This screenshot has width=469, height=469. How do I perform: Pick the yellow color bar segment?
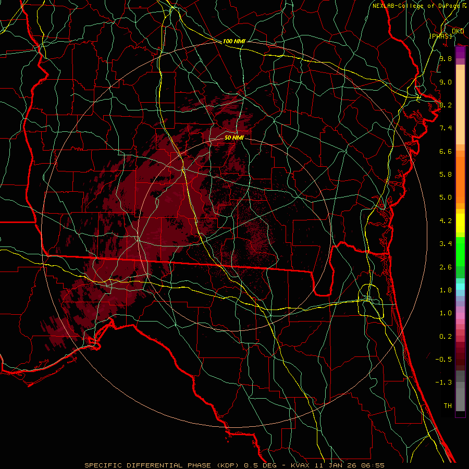(x=460, y=223)
